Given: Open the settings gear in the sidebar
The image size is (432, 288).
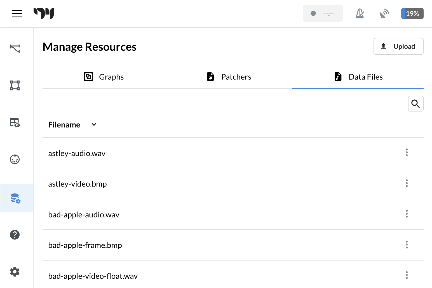Looking at the screenshot, I should tap(15, 272).
